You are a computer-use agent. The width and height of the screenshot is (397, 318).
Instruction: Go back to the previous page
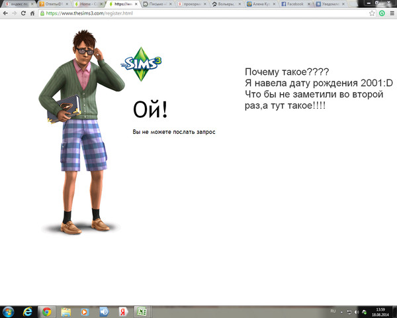[5, 13]
